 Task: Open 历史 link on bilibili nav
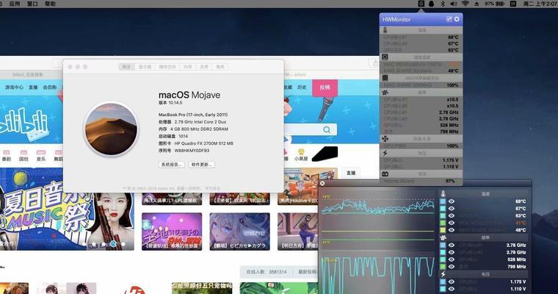302,87
